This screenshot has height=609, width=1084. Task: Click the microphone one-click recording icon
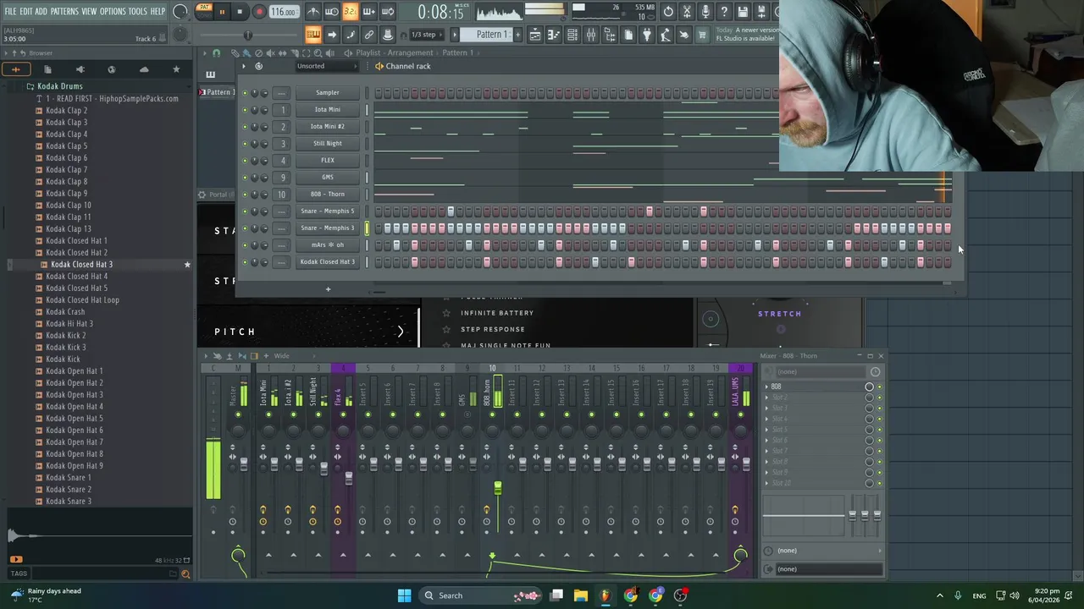(x=705, y=12)
